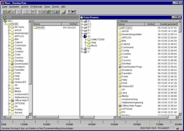Click the Favoriten star folder in Datei Browser list
This screenshot has height=131, width=184.
tap(120, 73)
